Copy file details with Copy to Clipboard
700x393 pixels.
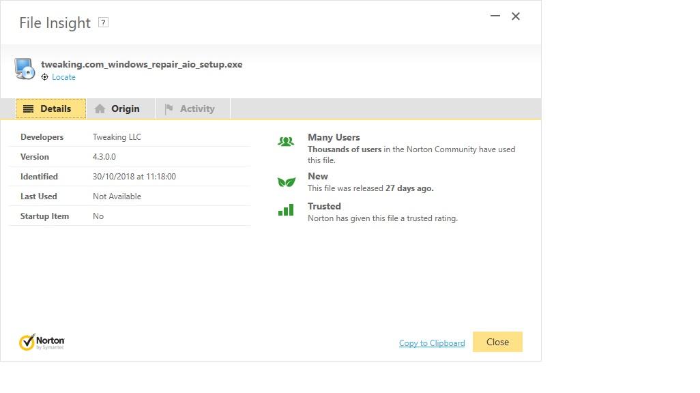click(x=432, y=343)
